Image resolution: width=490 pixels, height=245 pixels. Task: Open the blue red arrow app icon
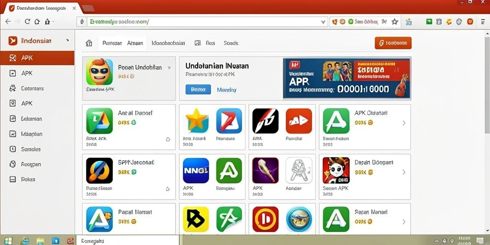229,121
